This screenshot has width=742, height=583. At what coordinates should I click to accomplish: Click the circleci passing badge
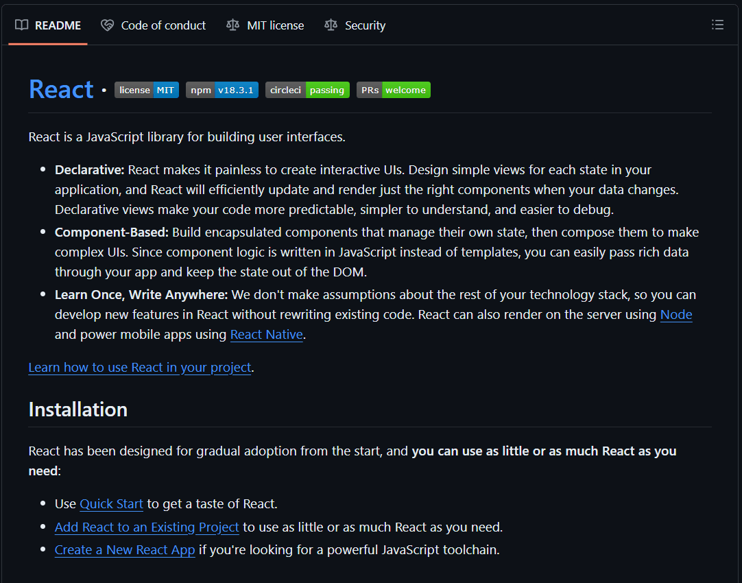[x=308, y=90]
